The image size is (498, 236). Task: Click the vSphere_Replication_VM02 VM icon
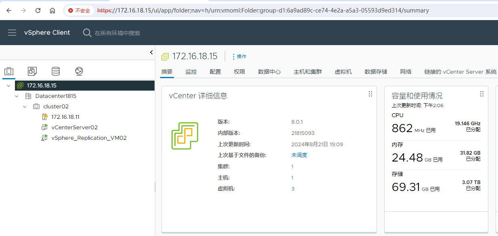(44, 138)
